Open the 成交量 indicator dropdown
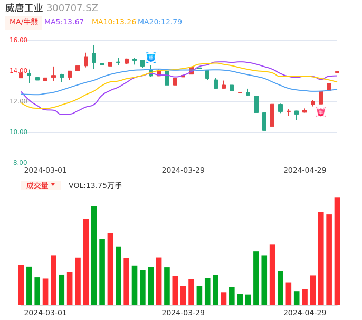This screenshot has height=320, width=362. pos(41,185)
